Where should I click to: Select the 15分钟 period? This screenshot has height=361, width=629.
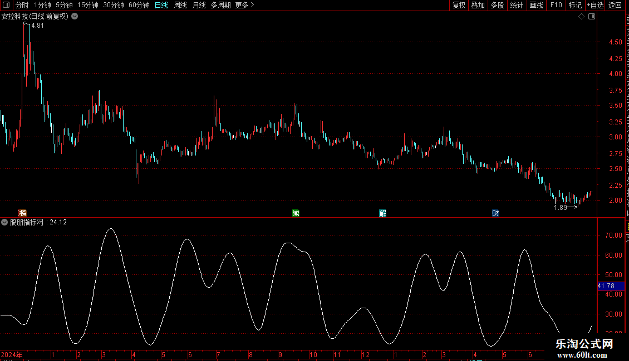click(x=88, y=5)
